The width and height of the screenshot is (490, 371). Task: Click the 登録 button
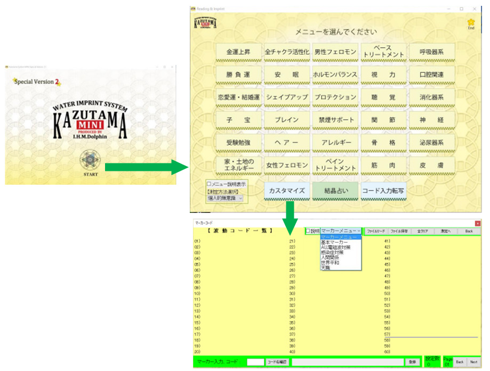[x=413, y=362]
